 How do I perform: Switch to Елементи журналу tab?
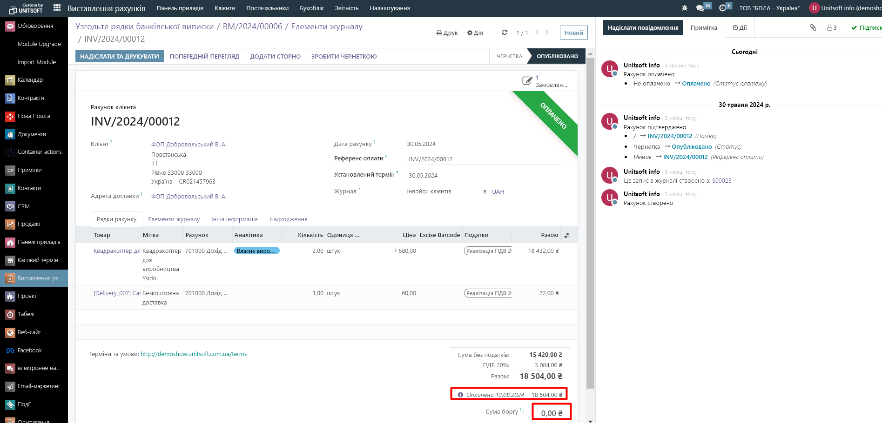pos(174,219)
